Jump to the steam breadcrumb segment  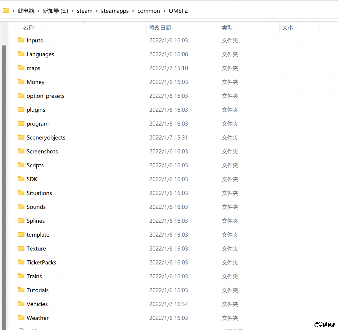coord(85,11)
